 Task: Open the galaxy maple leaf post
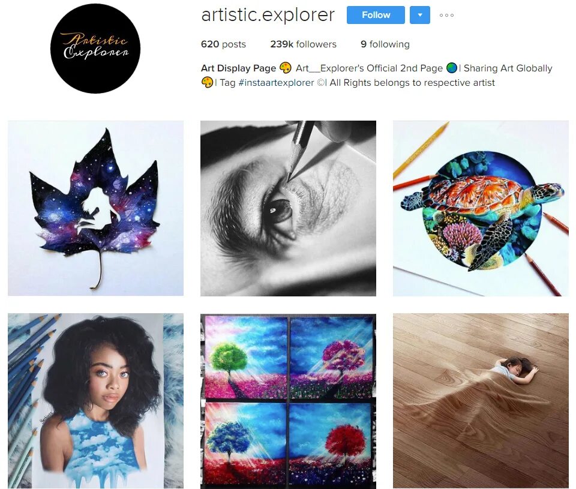tap(95, 208)
